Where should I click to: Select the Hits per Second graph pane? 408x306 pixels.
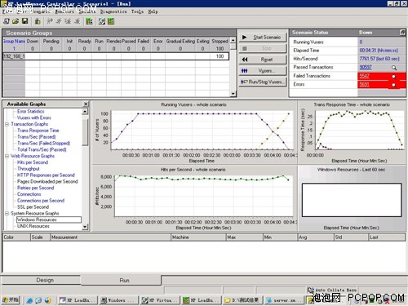click(194, 198)
